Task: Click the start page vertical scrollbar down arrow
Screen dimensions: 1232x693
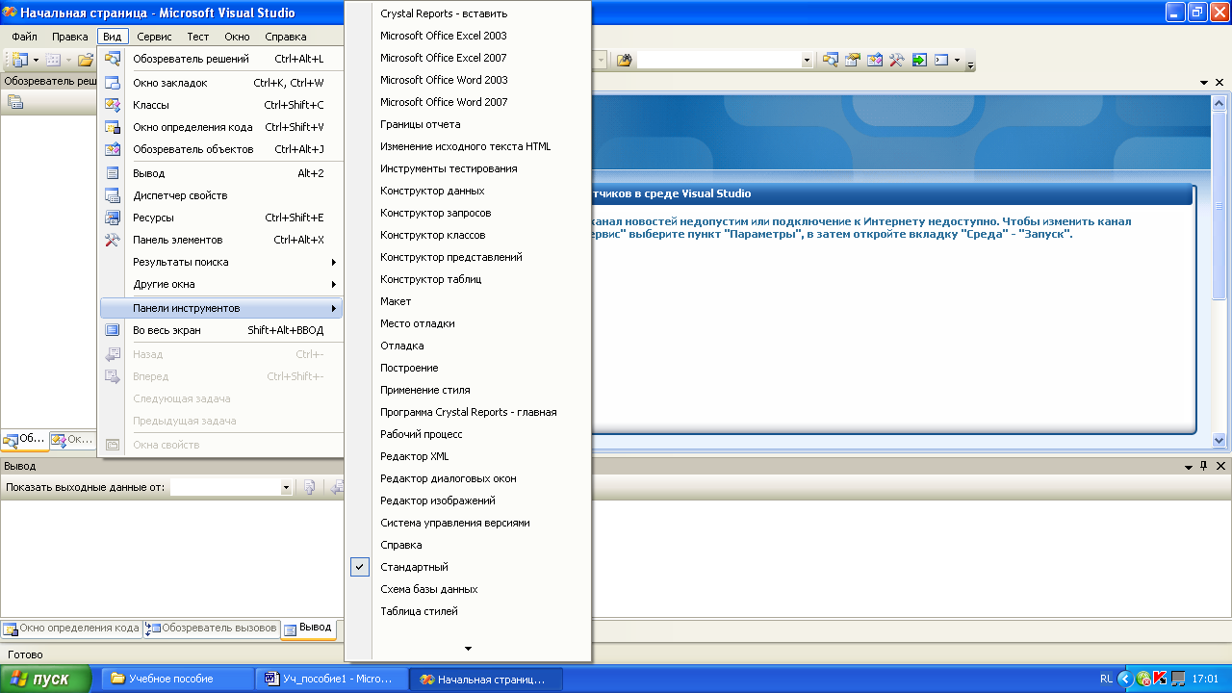Action: 1219,440
